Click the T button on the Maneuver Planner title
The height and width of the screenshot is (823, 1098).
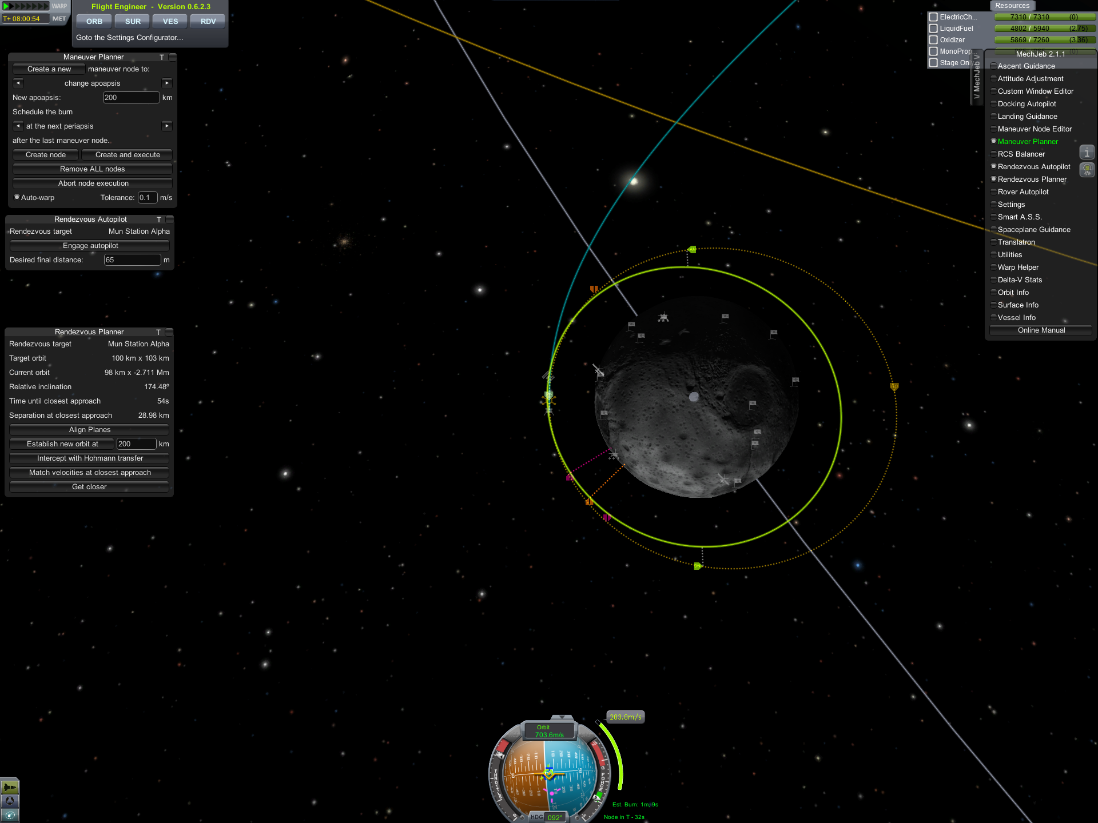[x=162, y=57]
